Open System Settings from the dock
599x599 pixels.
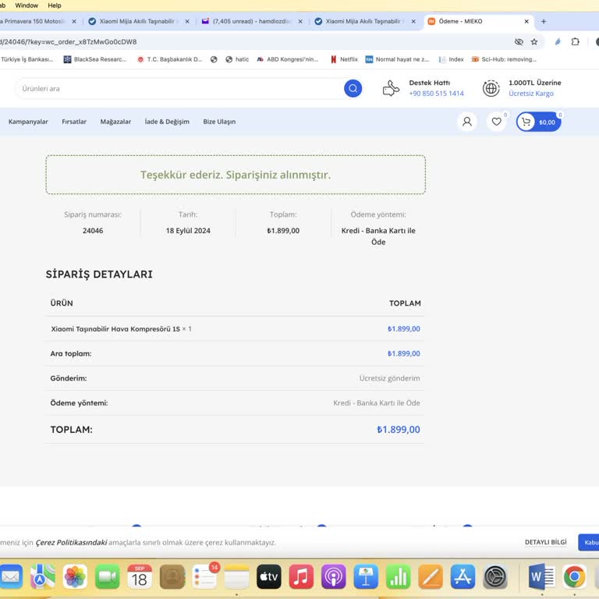click(x=495, y=576)
